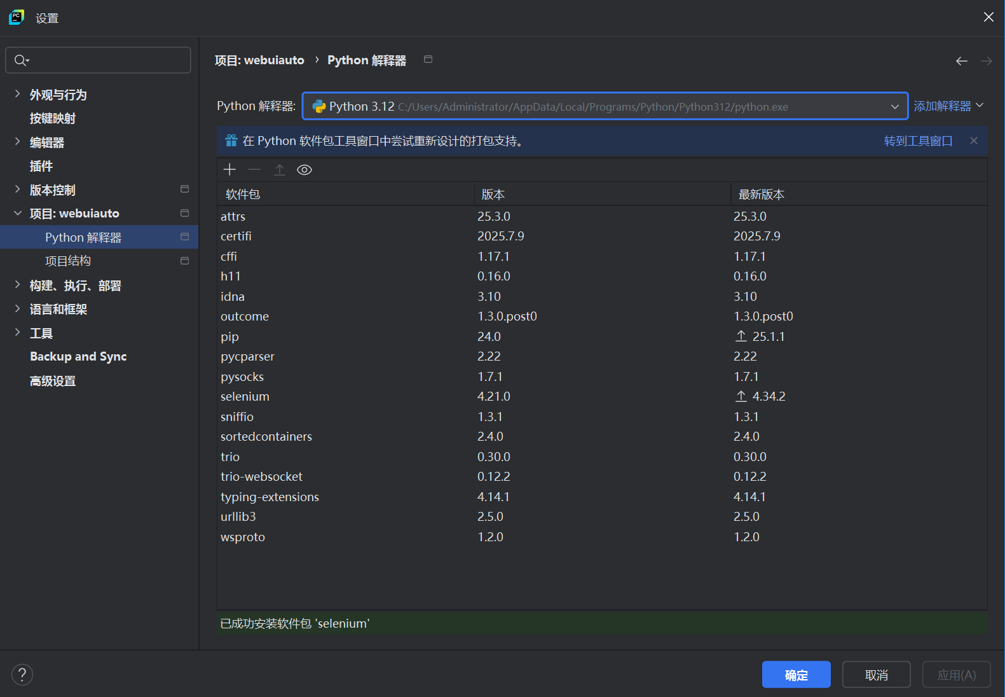Select the selenium package row
The image size is (1005, 697).
click(x=602, y=396)
